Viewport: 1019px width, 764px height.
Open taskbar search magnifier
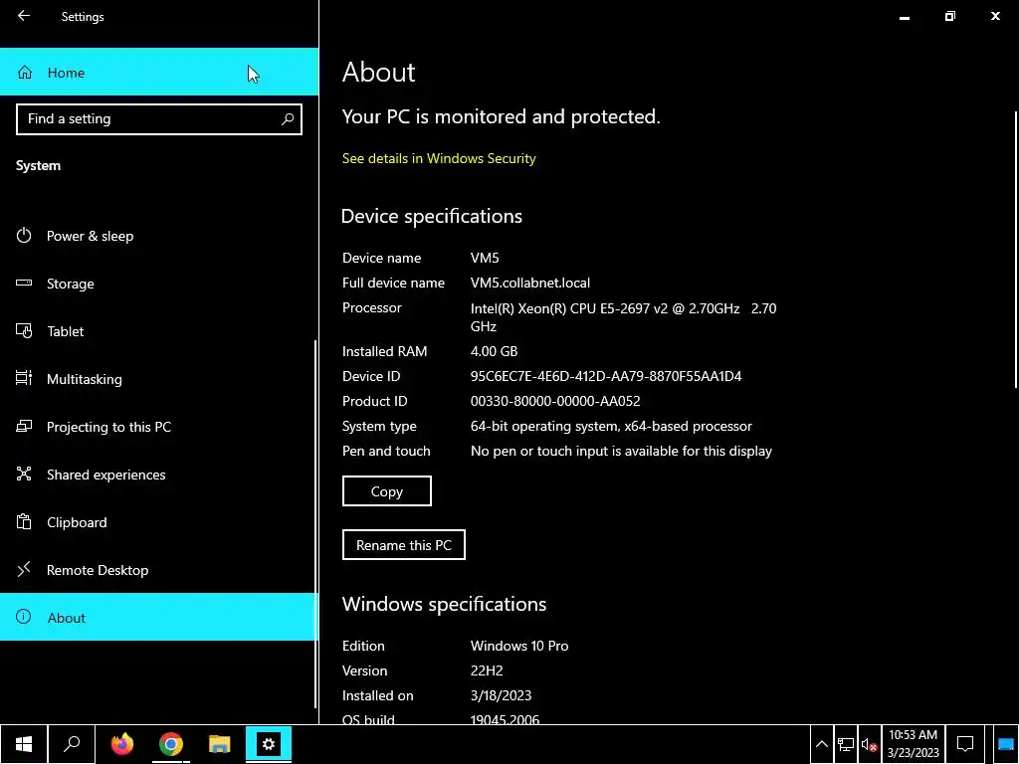point(72,744)
